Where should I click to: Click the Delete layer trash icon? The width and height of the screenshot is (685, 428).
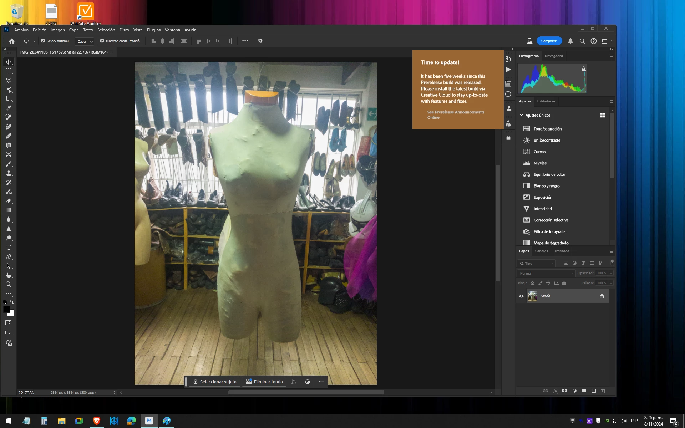coord(603,391)
